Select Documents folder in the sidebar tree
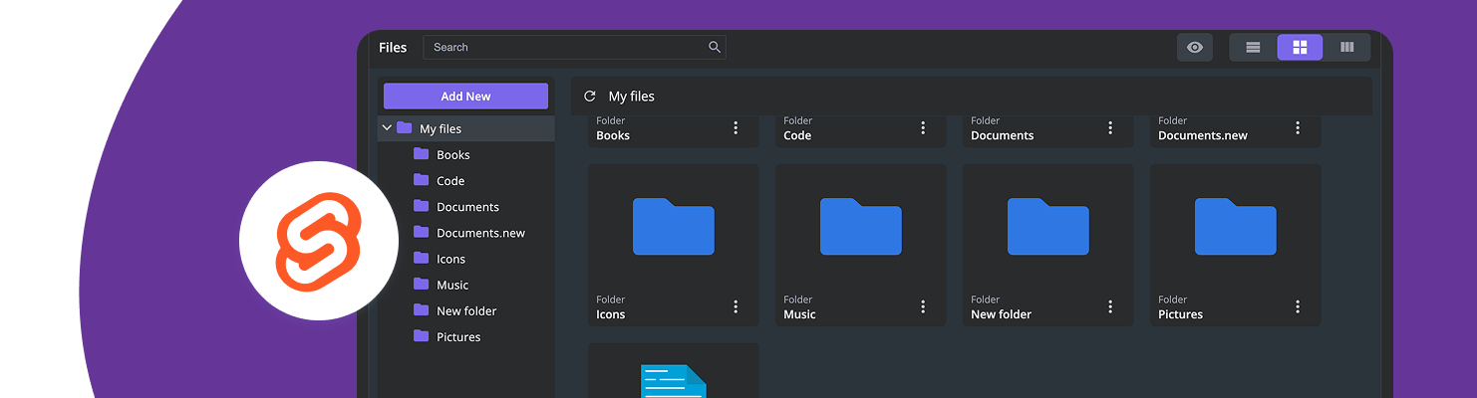This screenshot has width=1477, height=398. (466, 206)
